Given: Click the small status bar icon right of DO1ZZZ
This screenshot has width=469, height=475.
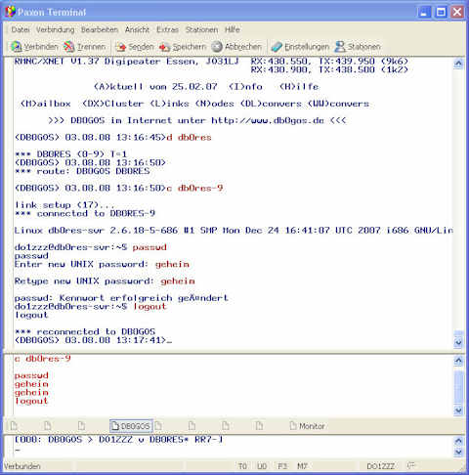Looking at the screenshot, I should tap(411, 466).
